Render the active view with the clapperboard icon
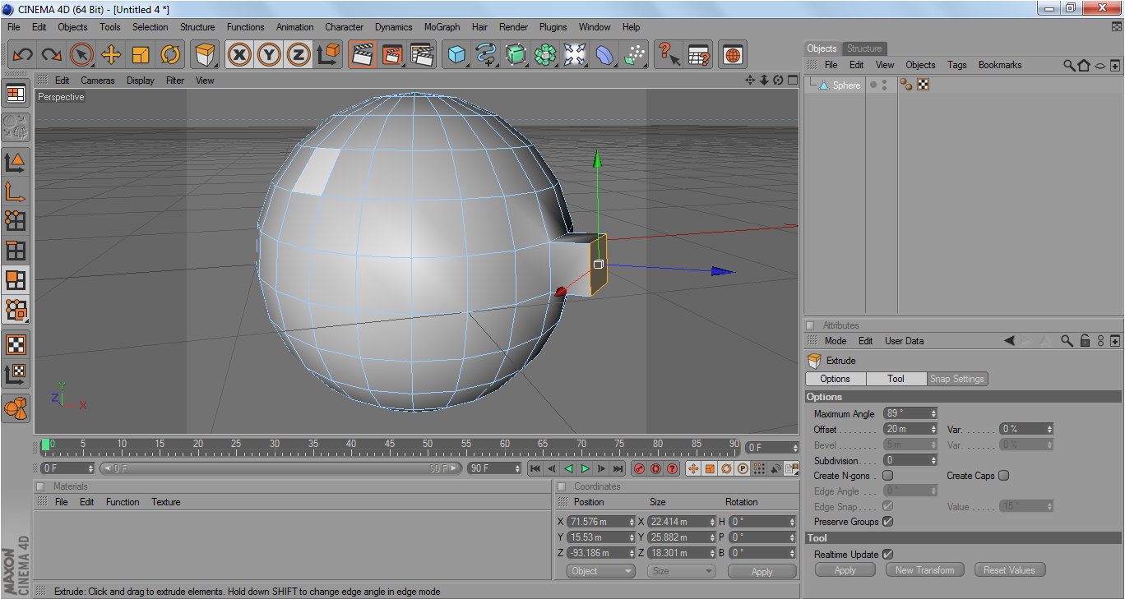Screen dimensions: 1125x599 pos(362,55)
